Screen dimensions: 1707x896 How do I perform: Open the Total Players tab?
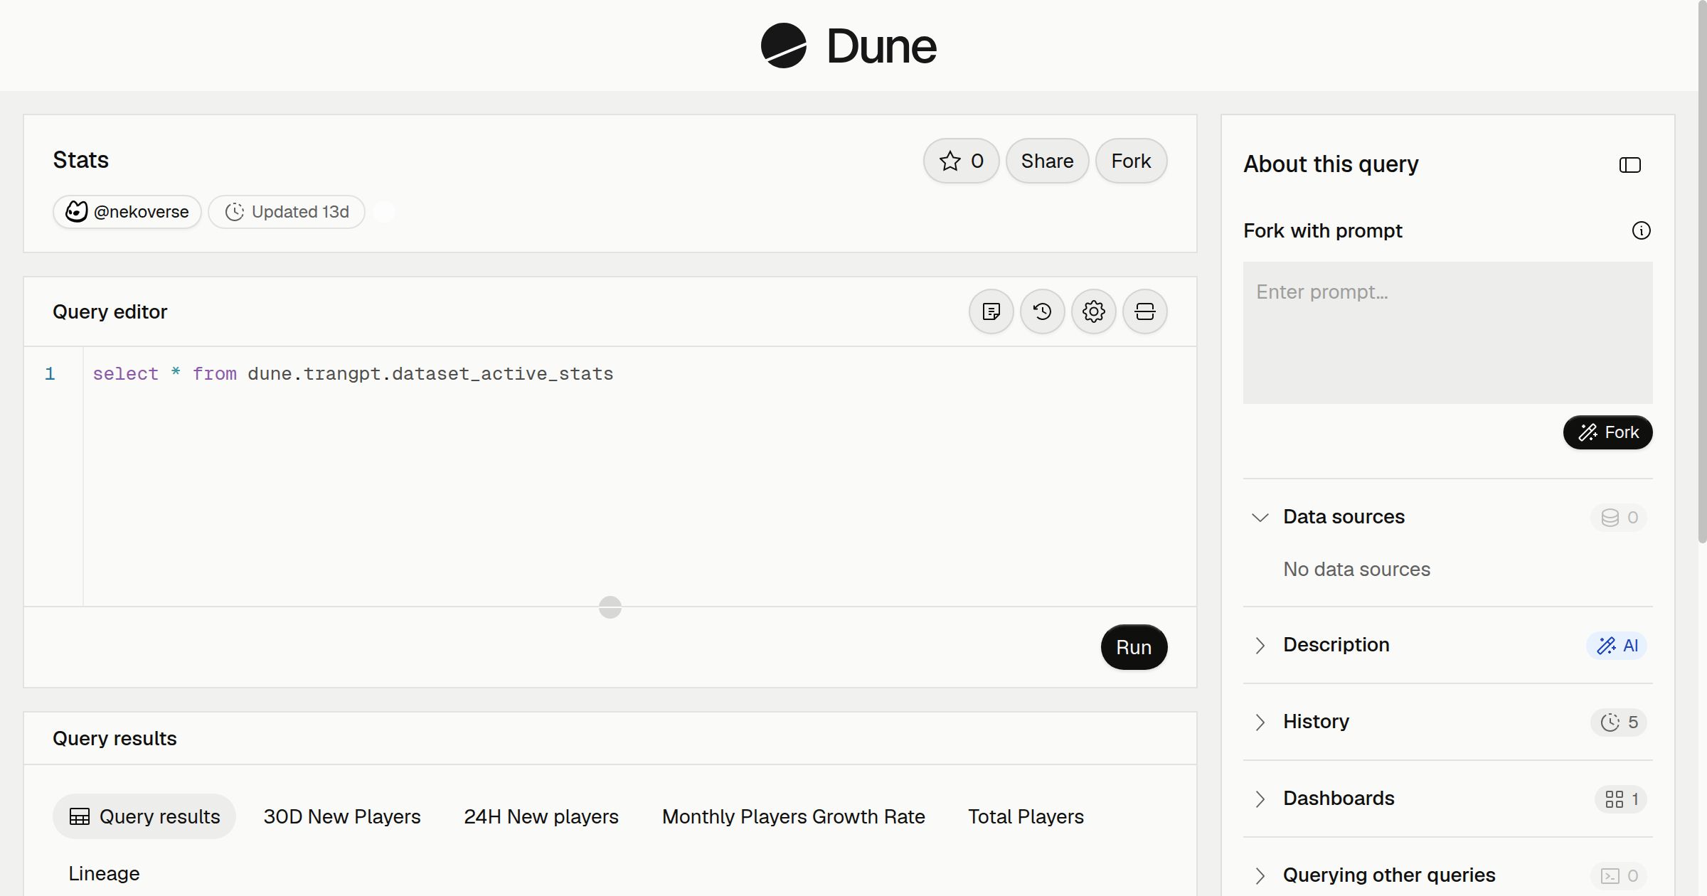click(x=1026, y=816)
